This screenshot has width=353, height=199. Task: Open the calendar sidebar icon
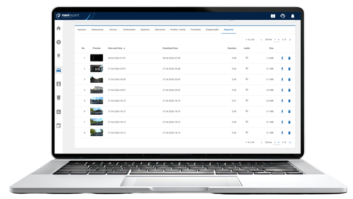[59, 126]
